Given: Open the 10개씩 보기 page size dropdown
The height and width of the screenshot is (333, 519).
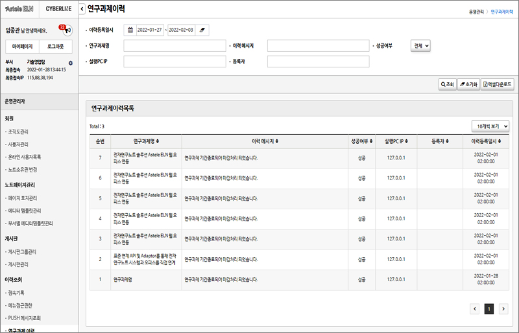Looking at the screenshot, I should pyautogui.click(x=490, y=126).
